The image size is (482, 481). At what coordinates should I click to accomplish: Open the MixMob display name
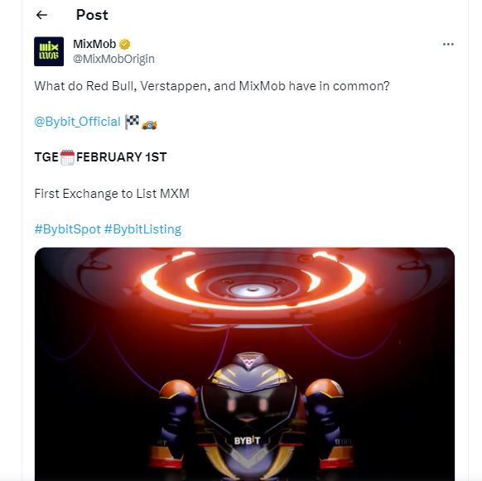[x=94, y=44]
